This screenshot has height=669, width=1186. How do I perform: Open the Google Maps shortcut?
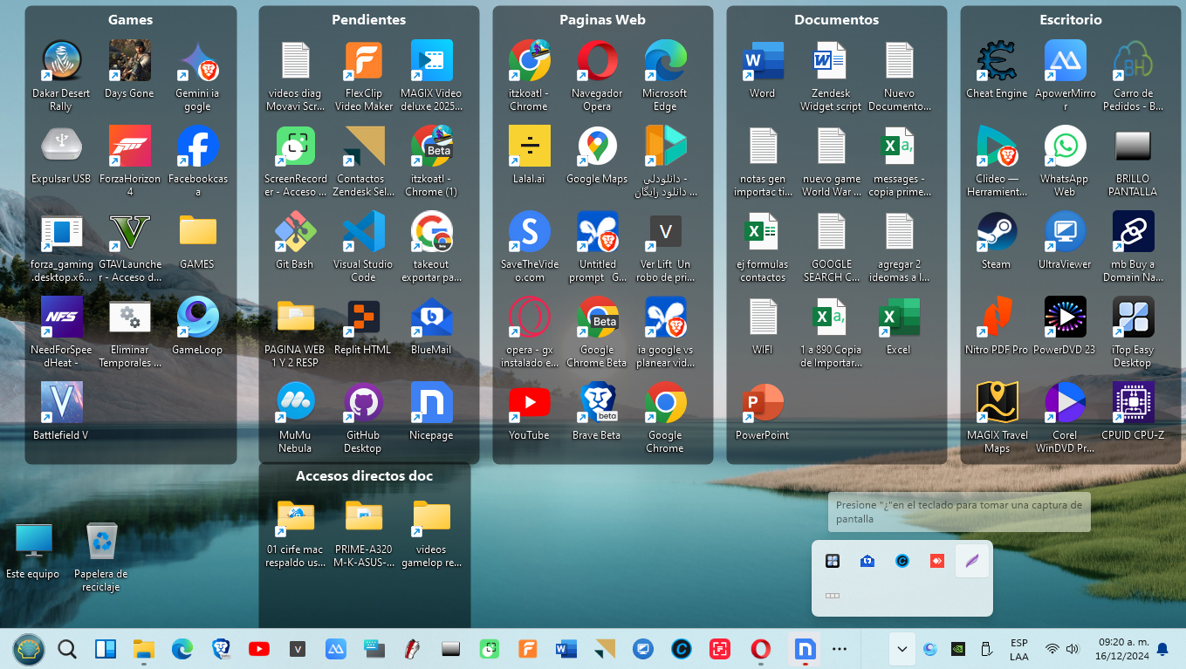[597, 147]
